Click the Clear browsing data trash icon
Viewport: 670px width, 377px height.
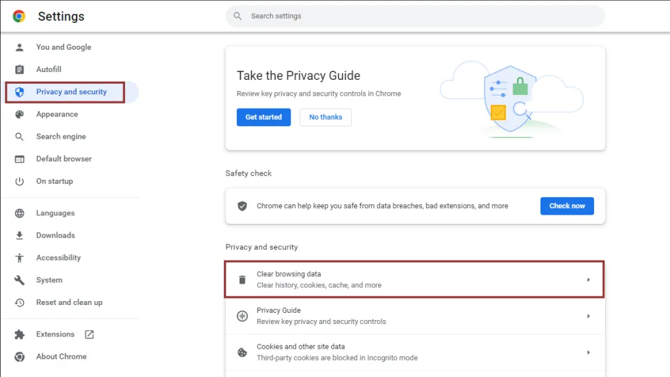pyautogui.click(x=242, y=279)
